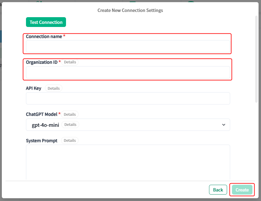The height and width of the screenshot is (201, 261).
Task: Click inside the System Prompt text area
Action: (128, 162)
